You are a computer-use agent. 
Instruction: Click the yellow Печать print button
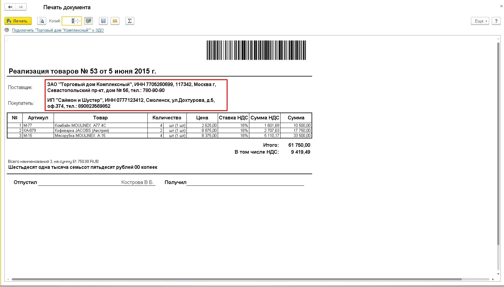(18, 21)
